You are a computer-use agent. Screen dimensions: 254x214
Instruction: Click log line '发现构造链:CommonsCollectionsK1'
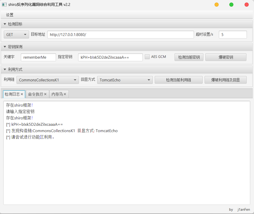click(x=43, y=131)
